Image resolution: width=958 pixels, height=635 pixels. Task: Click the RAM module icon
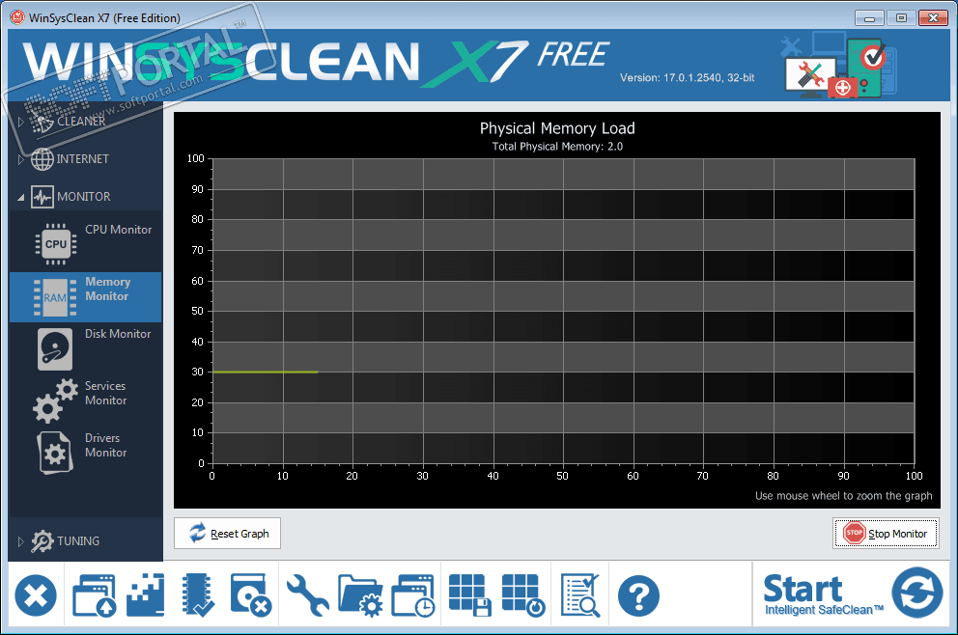(x=55, y=297)
